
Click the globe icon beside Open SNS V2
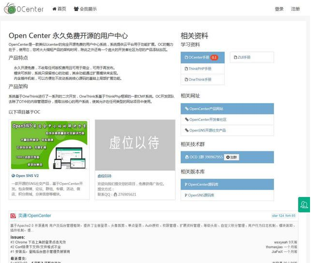[13, 176]
